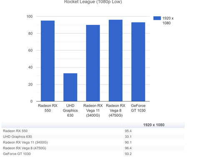Click the table value 93.2
The image size is (200, 160).
[x=128, y=154]
